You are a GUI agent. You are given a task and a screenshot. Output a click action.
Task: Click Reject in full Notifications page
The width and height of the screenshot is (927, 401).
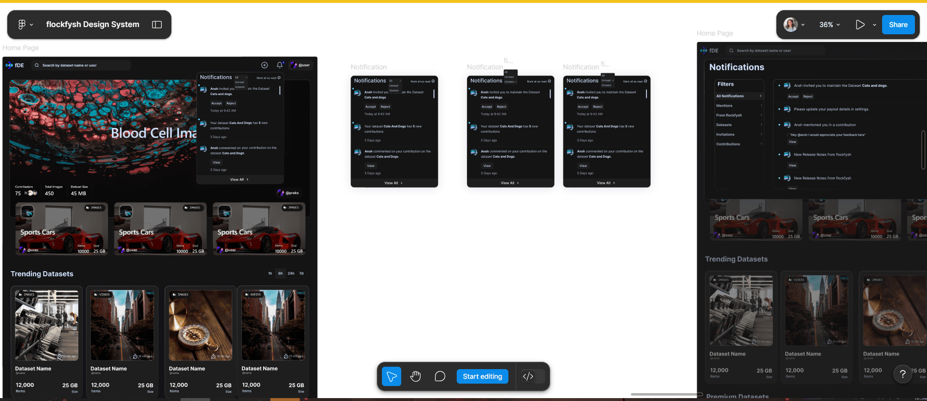[x=808, y=97]
